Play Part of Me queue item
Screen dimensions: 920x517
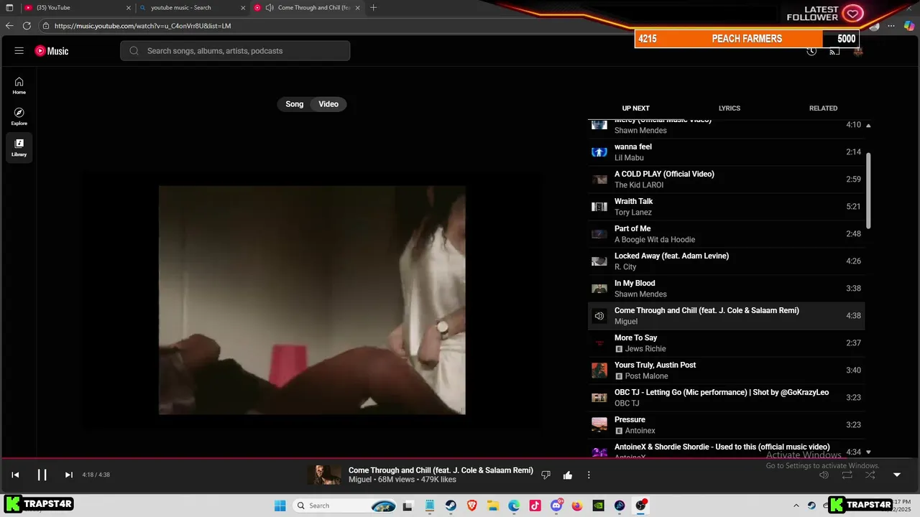[726, 234]
